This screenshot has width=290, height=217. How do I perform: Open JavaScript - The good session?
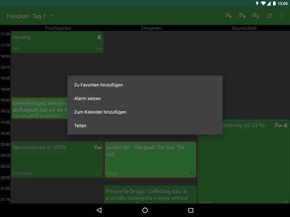151,160
